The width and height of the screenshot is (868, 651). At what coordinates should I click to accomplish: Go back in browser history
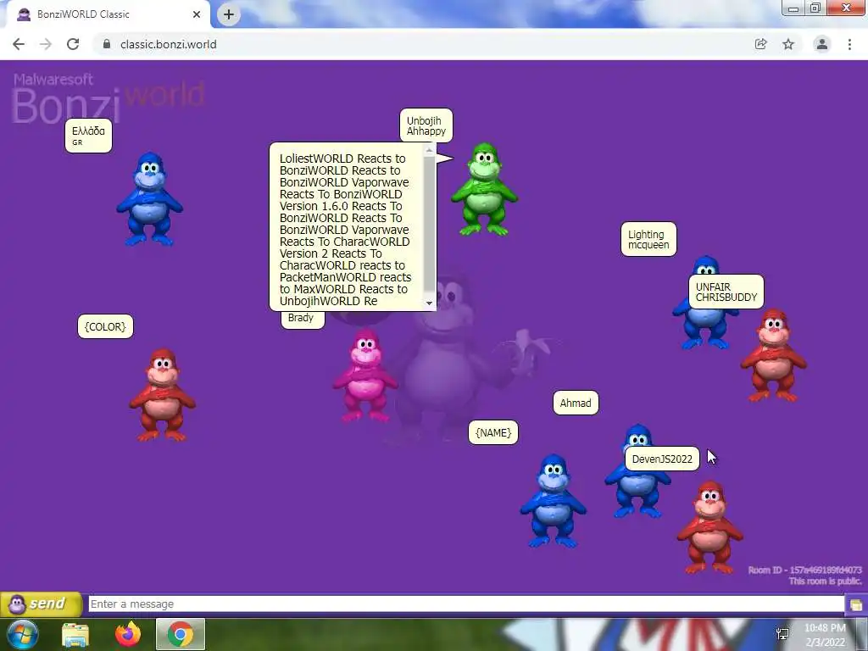click(x=19, y=44)
